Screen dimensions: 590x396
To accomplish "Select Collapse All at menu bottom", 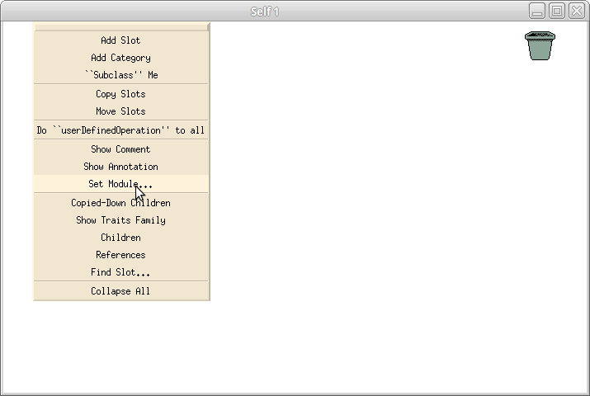I will tap(120, 291).
